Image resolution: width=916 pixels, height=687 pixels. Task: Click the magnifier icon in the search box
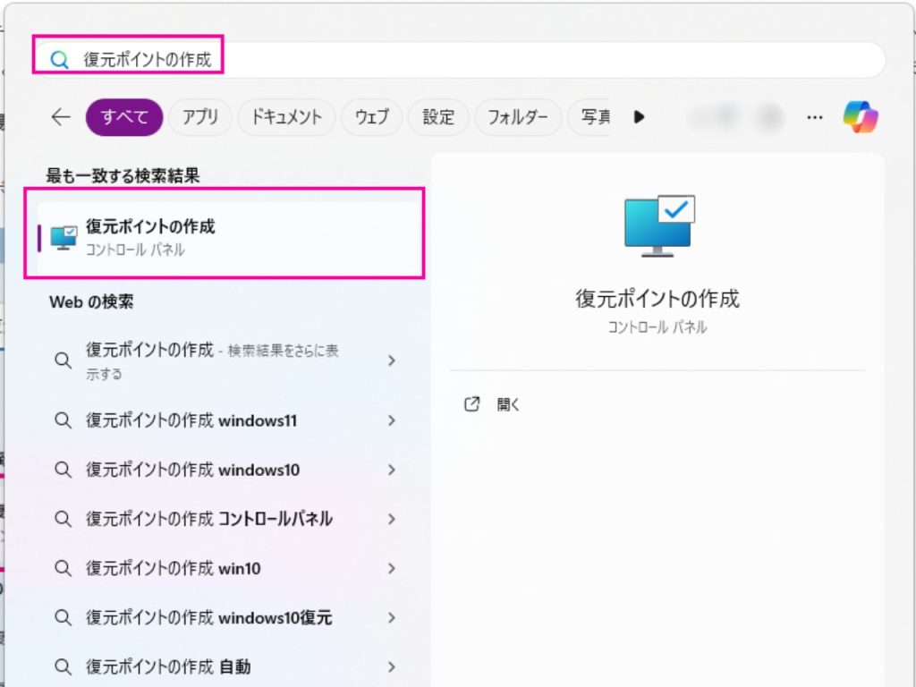coord(59,57)
